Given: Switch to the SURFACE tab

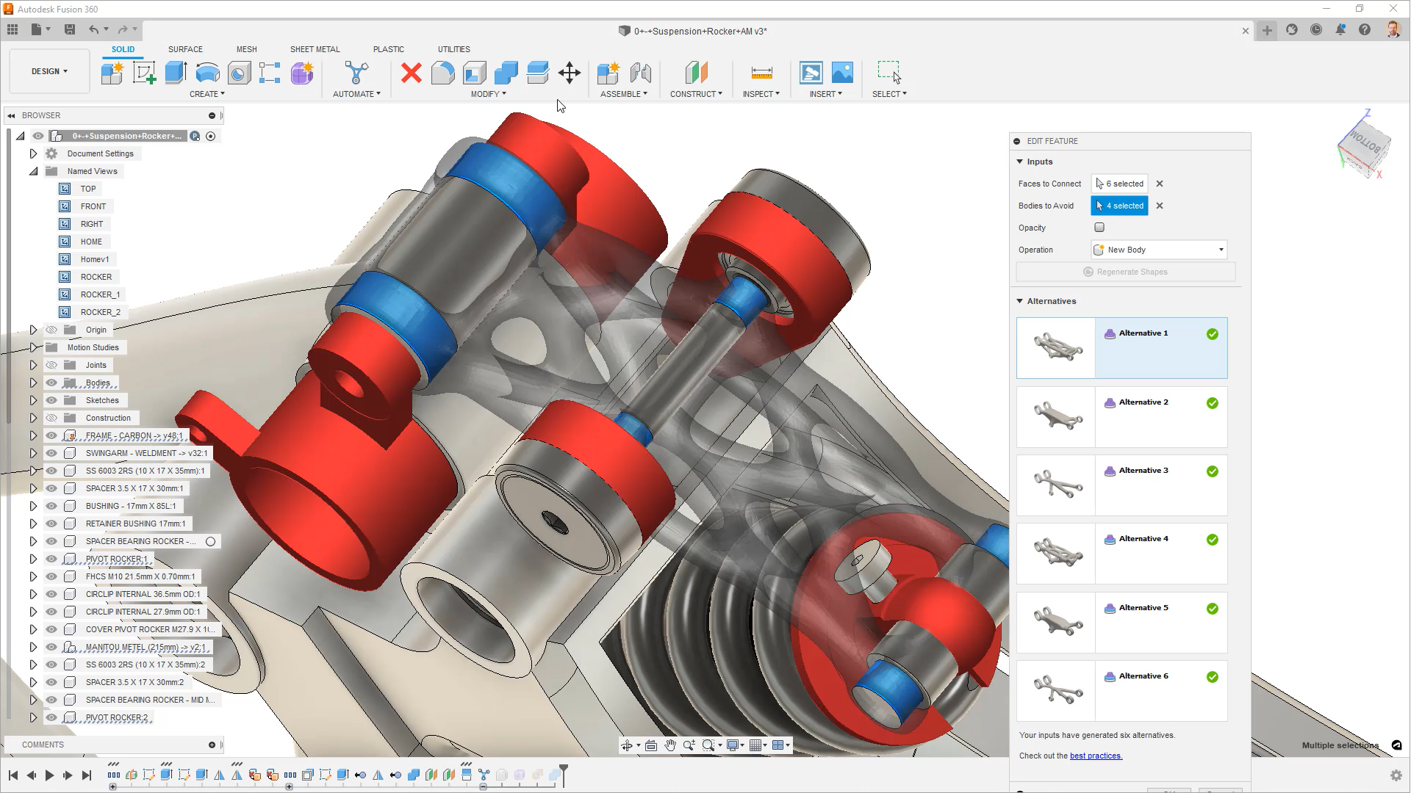Looking at the screenshot, I should (x=185, y=49).
